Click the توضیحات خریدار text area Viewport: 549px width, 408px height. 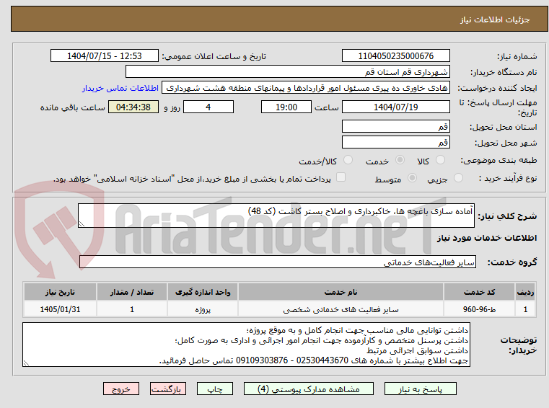tap(246, 345)
